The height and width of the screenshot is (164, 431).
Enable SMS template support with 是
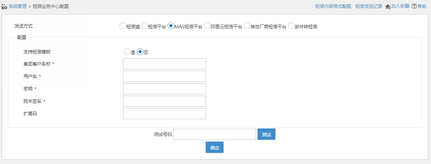(127, 52)
